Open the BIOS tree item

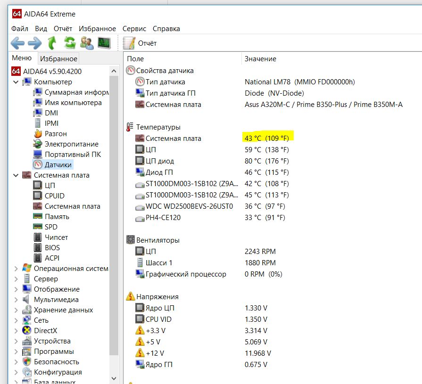pyautogui.click(x=46, y=248)
